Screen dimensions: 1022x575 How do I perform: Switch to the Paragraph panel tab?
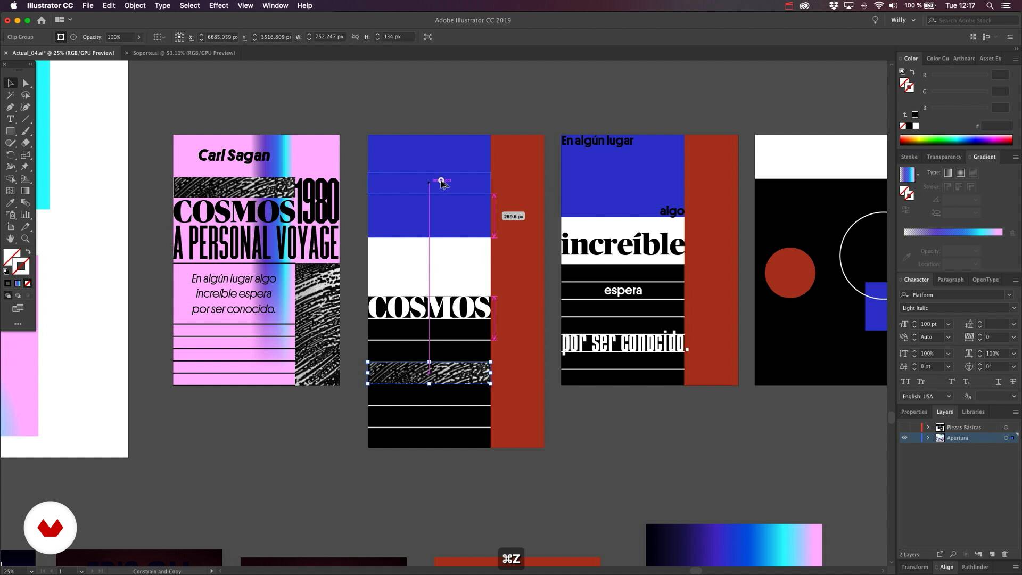pyautogui.click(x=950, y=280)
